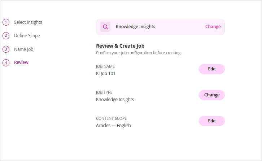Click the magnifier icon beside Knowledge Insights

pos(105,27)
